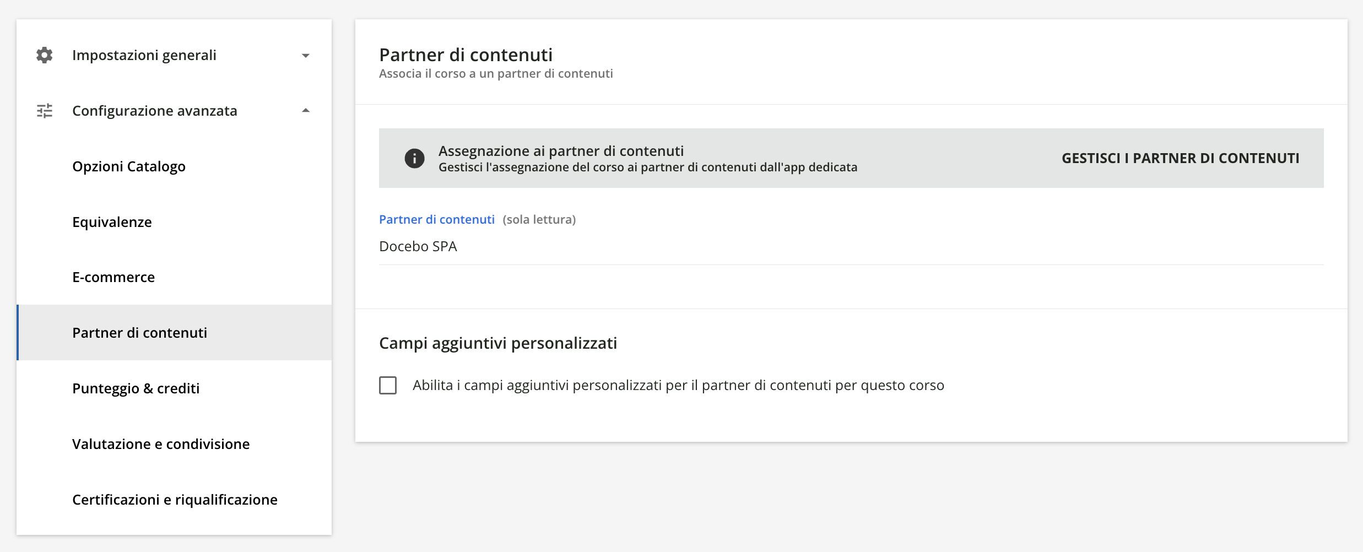Screen dimensions: 1363x552
Task: Click the sola lettura label
Action: pos(538,219)
